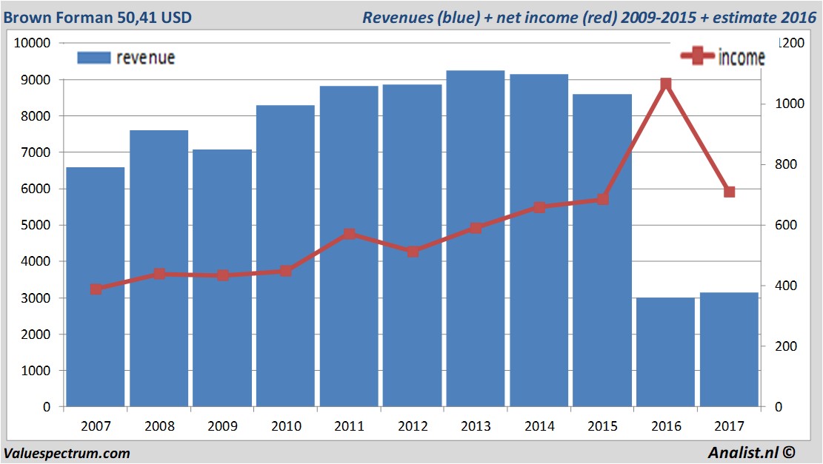Click the 2012 x-axis label

click(413, 426)
